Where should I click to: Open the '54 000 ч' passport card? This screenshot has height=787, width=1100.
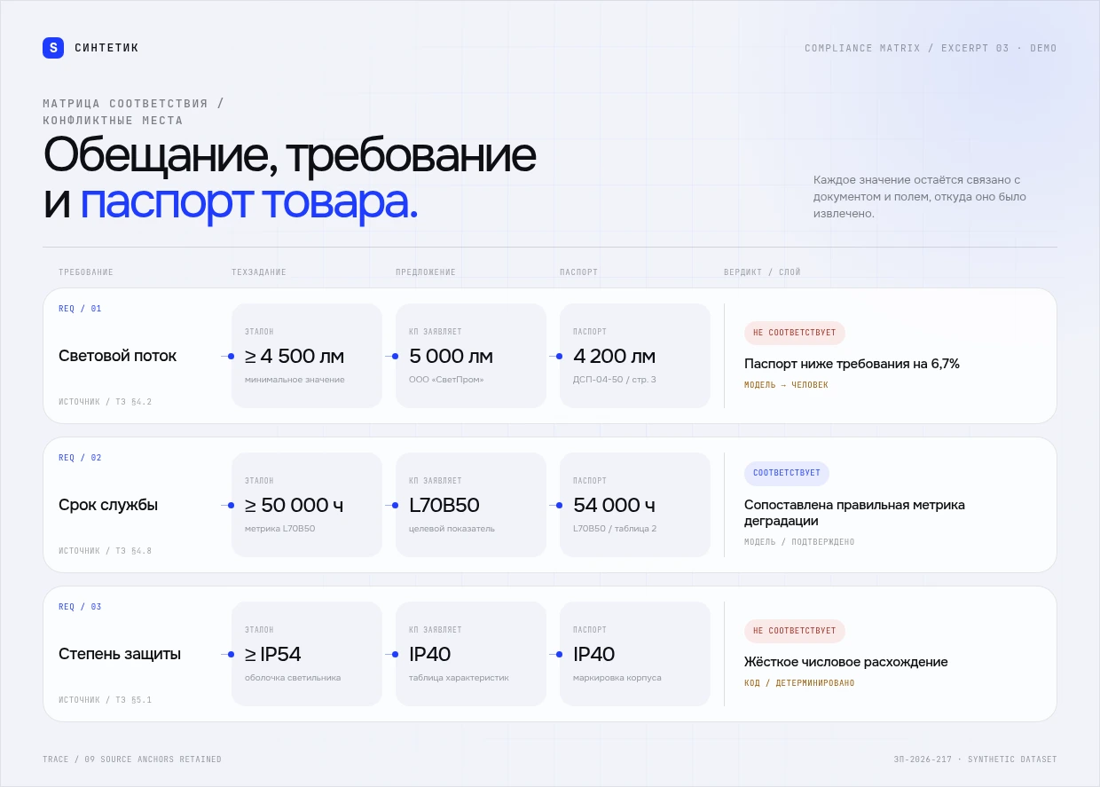click(x=635, y=505)
